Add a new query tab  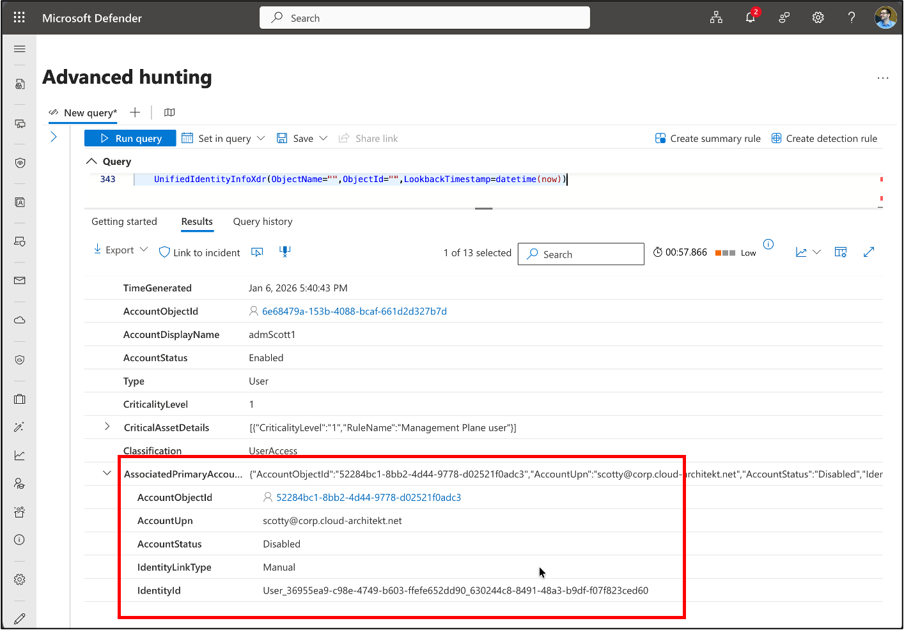[x=135, y=112]
